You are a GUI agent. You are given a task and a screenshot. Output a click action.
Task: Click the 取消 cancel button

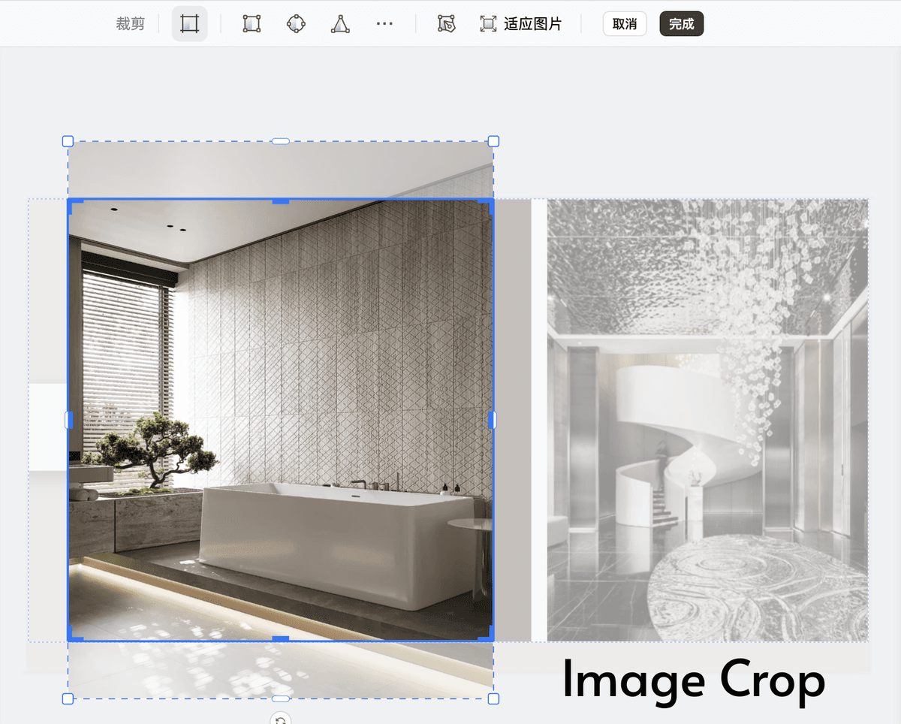pyautogui.click(x=625, y=24)
